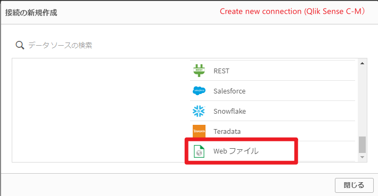Select the Salesforce data source label
The image size is (378, 196).
point(229,91)
